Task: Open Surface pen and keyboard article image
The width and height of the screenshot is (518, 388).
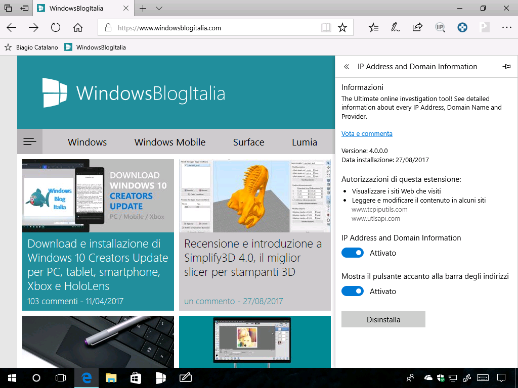Action: click(98, 342)
